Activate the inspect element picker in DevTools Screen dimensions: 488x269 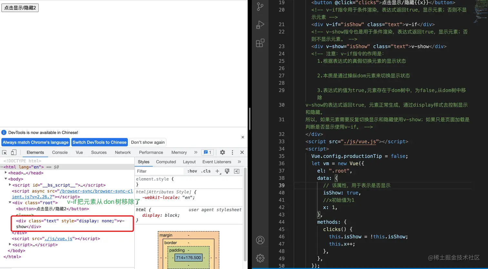[5, 153]
